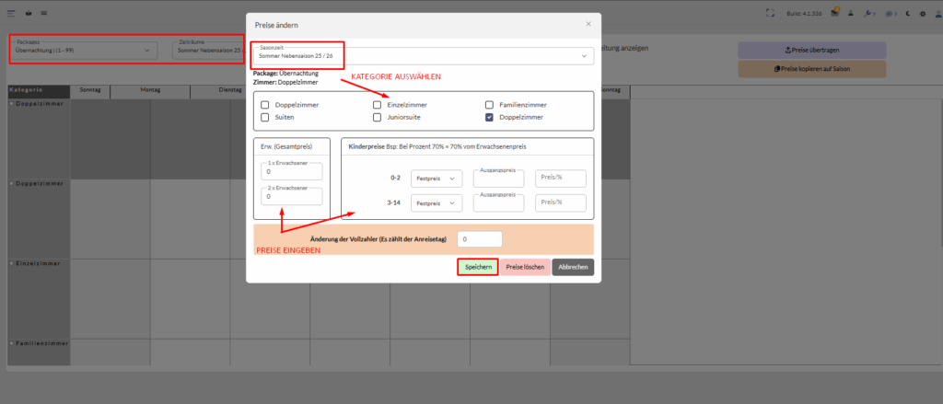Open the hamburger menu in top bar
Image resolution: width=943 pixels, height=404 pixels.
pos(11,14)
